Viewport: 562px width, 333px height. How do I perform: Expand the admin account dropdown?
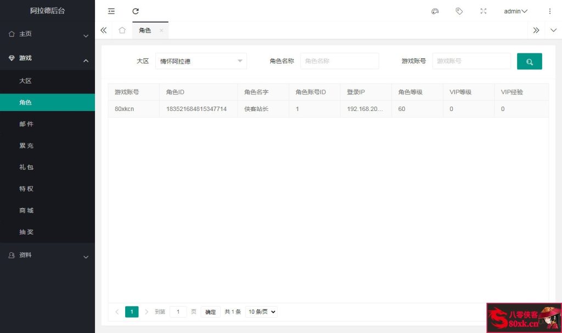pos(515,10)
